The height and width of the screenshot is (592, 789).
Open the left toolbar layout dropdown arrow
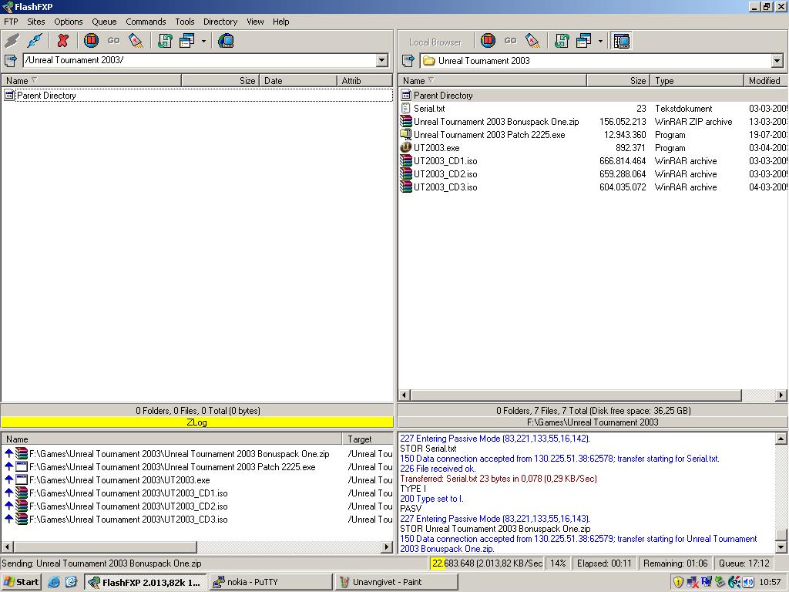[x=203, y=41]
